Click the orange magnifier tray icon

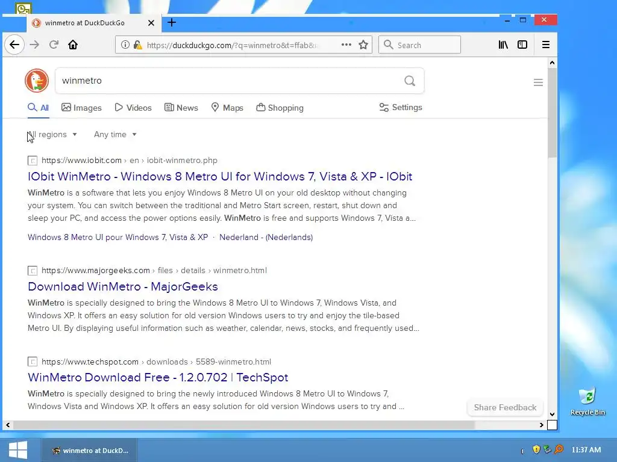point(559,449)
